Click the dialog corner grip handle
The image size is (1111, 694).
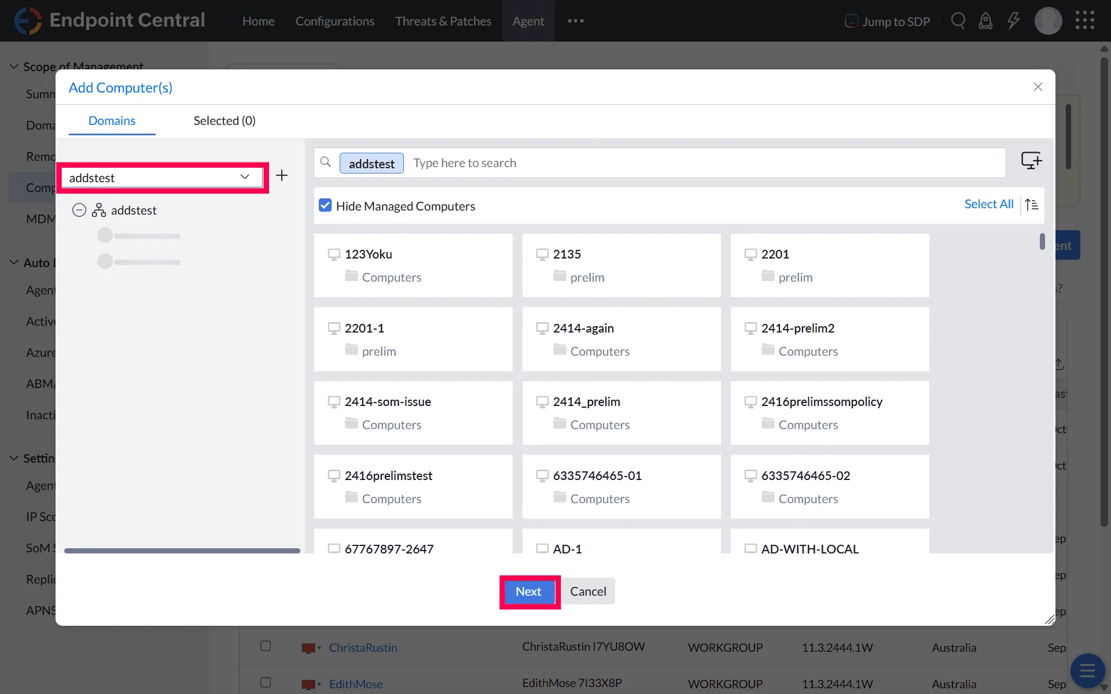(x=1050, y=620)
